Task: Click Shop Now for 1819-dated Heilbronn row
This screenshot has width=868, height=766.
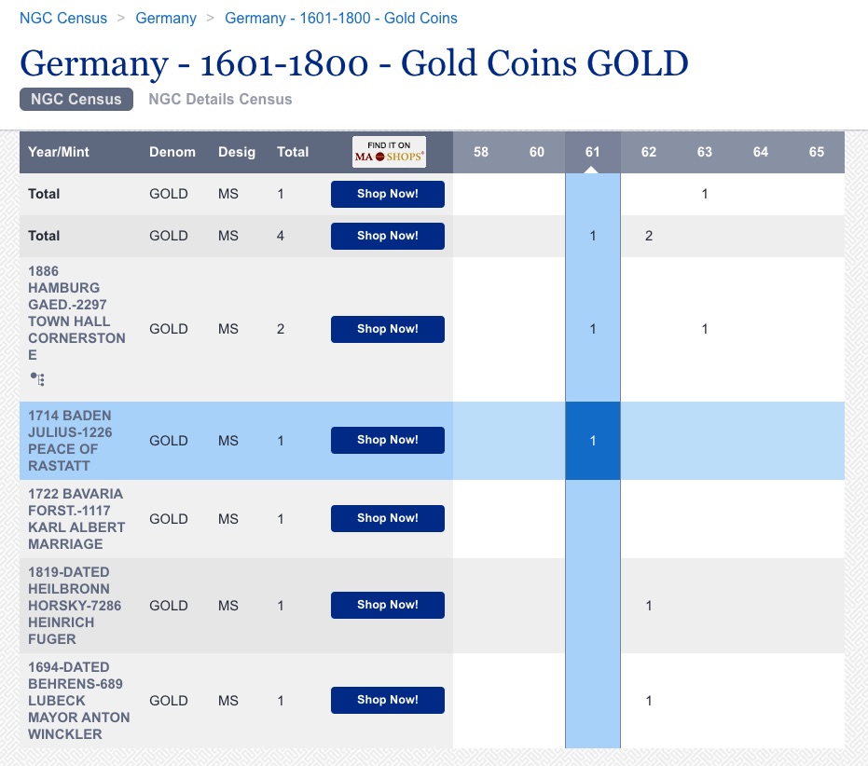Action: 388,605
